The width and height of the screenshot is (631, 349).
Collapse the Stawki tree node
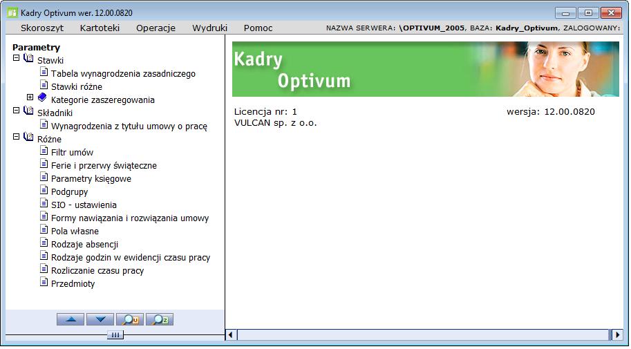point(16,57)
